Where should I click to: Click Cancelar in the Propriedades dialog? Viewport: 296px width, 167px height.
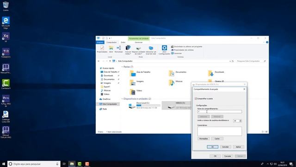(228, 156)
